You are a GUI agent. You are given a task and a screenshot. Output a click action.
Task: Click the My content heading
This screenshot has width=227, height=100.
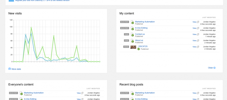tap(127, 13)
